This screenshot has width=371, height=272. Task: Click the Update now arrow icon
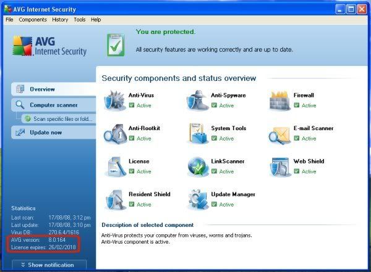pos(20,132)
